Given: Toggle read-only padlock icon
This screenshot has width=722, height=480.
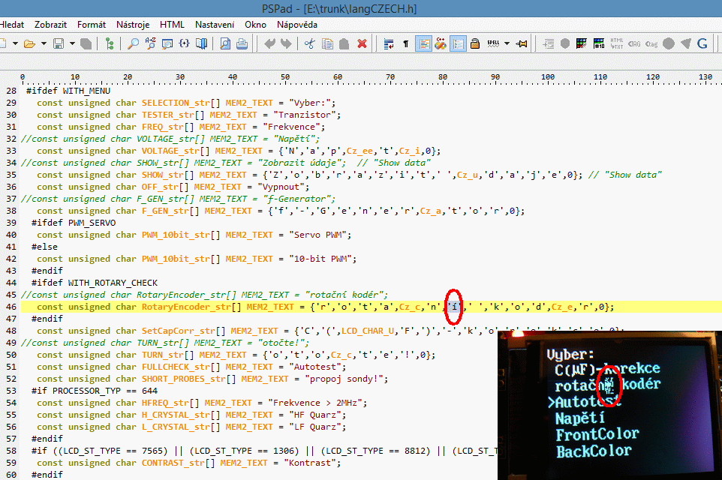Looking at the screenshot, I should click(475, 43).
